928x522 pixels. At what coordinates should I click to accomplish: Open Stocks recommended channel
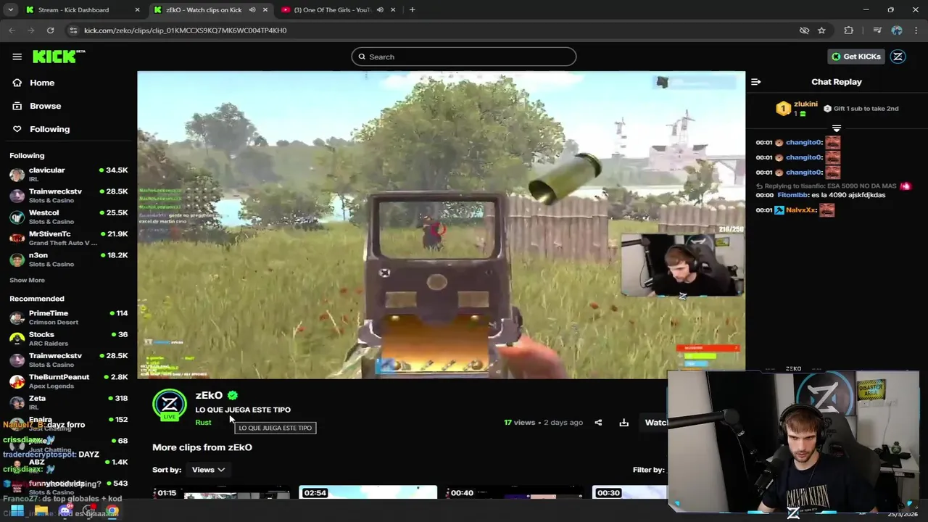(x=69, y=339)
